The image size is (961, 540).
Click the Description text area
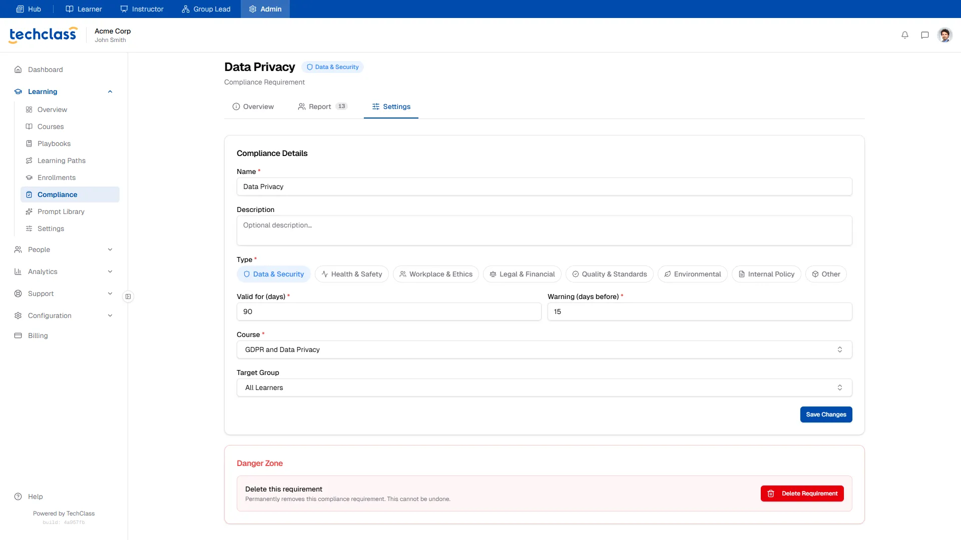tap(544, 230)
